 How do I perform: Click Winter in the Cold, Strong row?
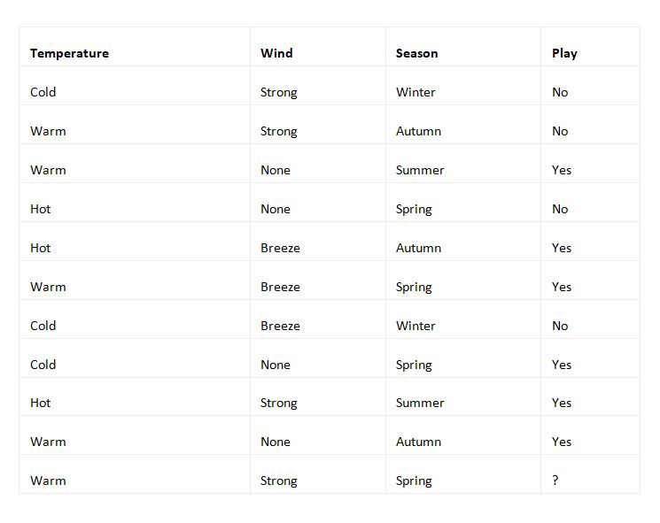pos(415,92)
